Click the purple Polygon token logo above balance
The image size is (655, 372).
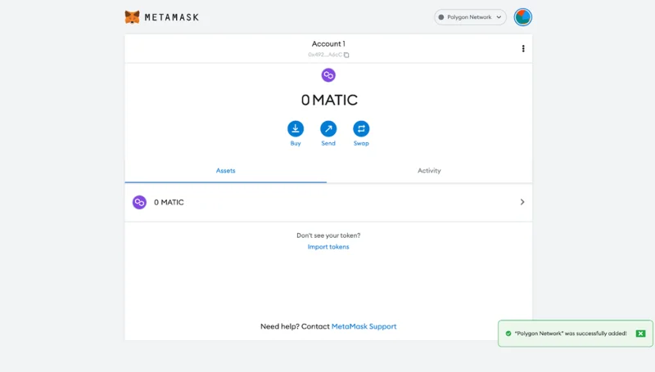click(x=328, y=75)
